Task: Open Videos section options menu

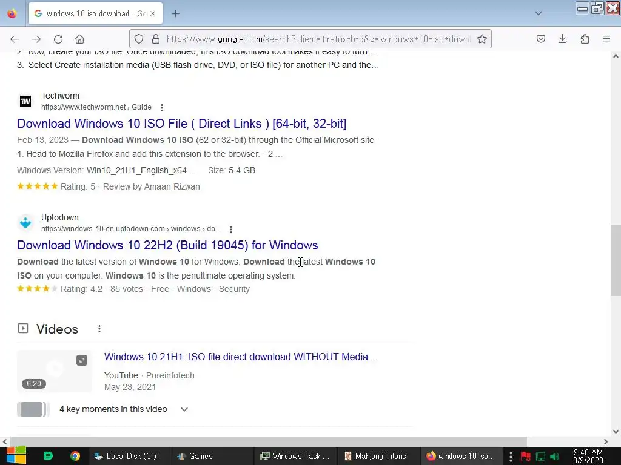Action: [x=99, y=329]
